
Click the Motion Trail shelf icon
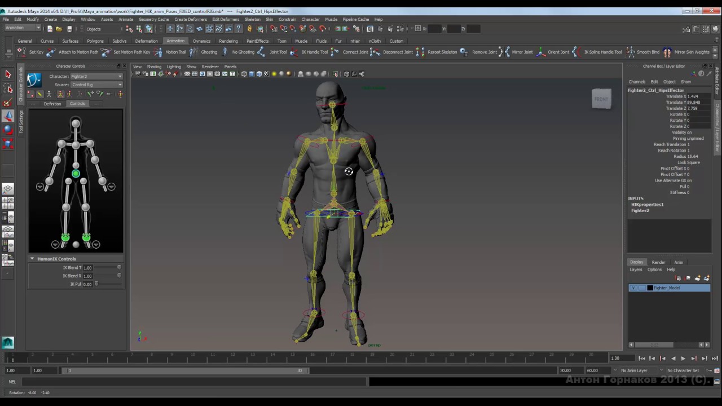(158, 52)
